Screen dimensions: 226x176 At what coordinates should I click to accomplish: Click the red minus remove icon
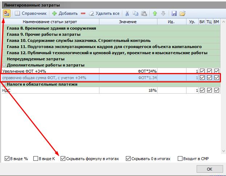[83, 13]
